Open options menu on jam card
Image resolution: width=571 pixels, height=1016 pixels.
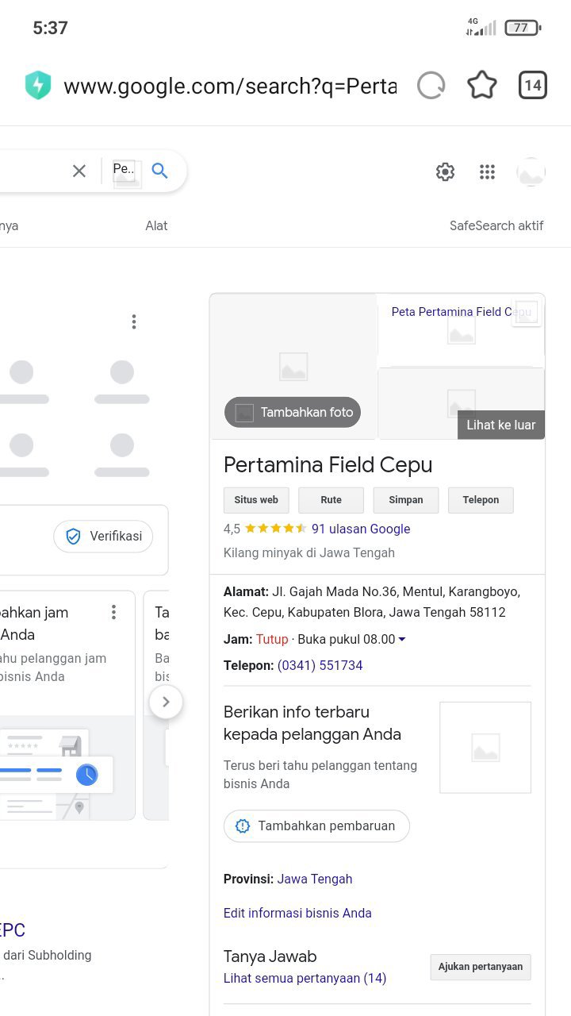click(x=114, y=612)
